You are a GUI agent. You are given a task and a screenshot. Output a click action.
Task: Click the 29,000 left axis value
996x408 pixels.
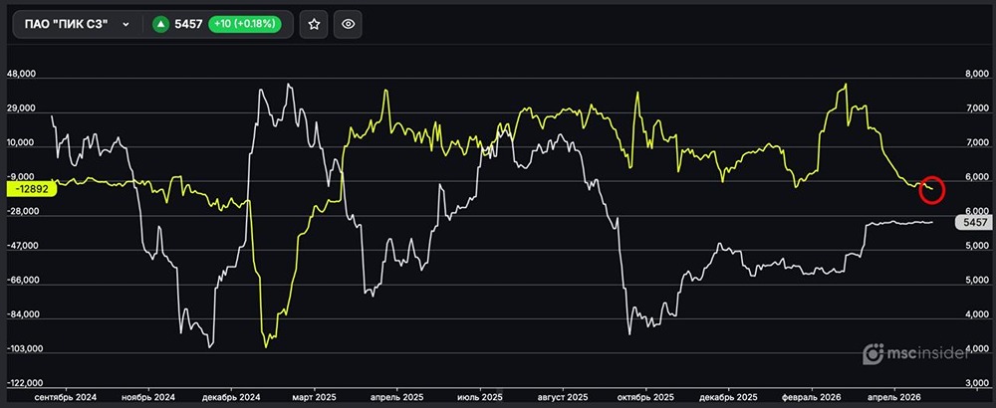click(21, 108)
